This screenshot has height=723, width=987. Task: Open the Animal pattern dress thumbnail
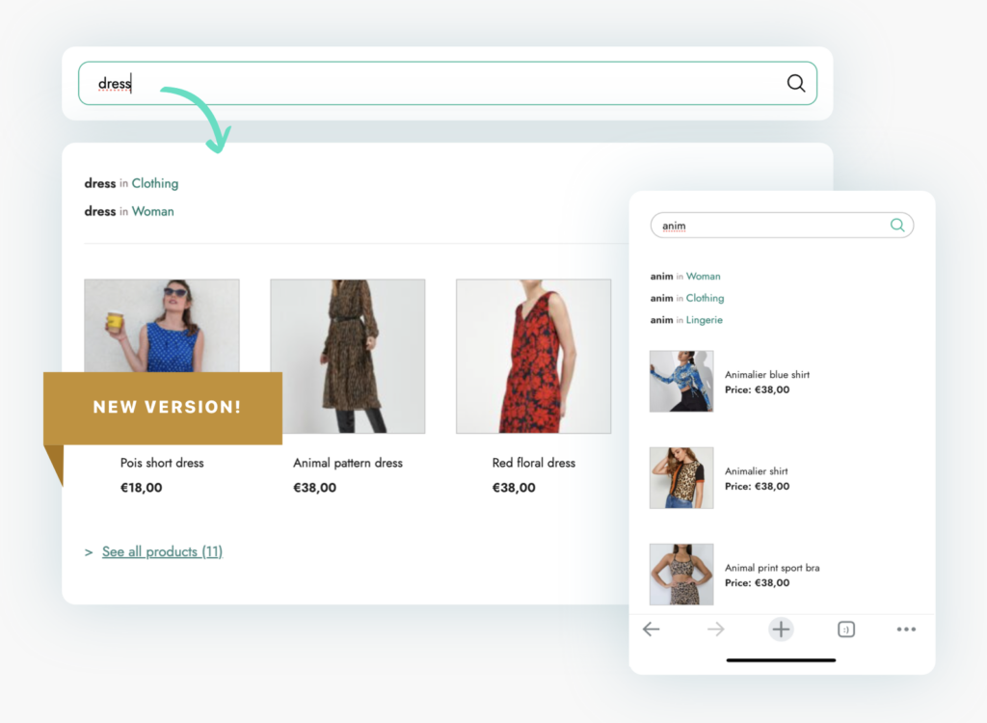tap(347, 357)
